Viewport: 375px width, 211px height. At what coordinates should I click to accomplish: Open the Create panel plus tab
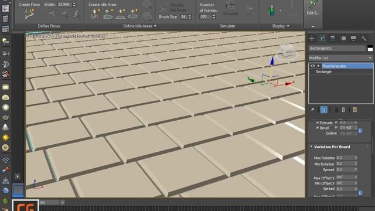click(312, 38)
